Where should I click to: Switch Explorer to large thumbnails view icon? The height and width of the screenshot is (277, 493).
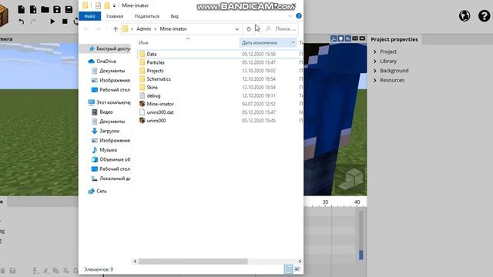click(297, 269)
